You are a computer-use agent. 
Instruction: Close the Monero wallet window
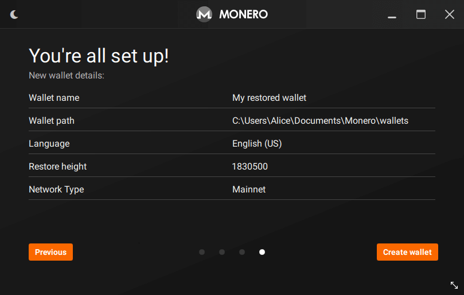pyautogui.click(x=450, y=14)
